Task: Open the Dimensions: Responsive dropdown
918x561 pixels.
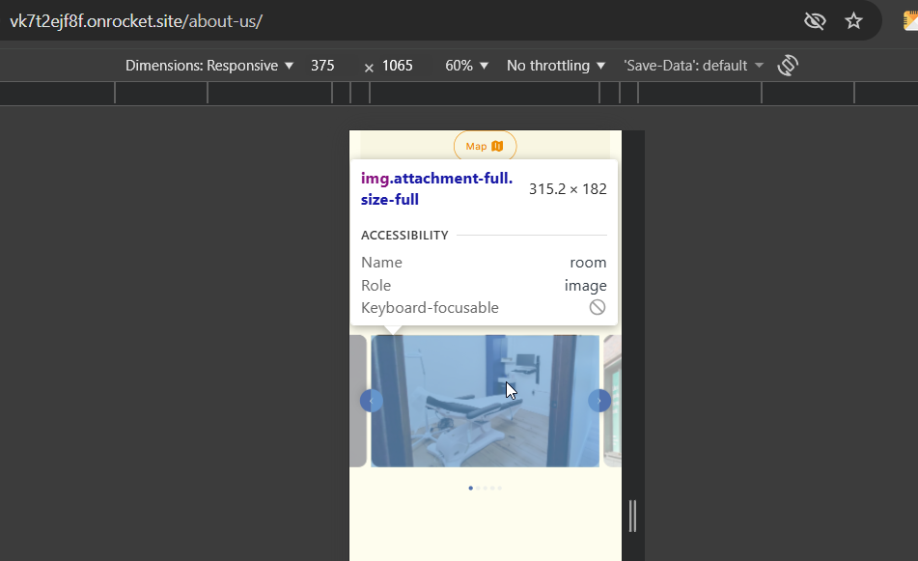Action: (209, 66)
